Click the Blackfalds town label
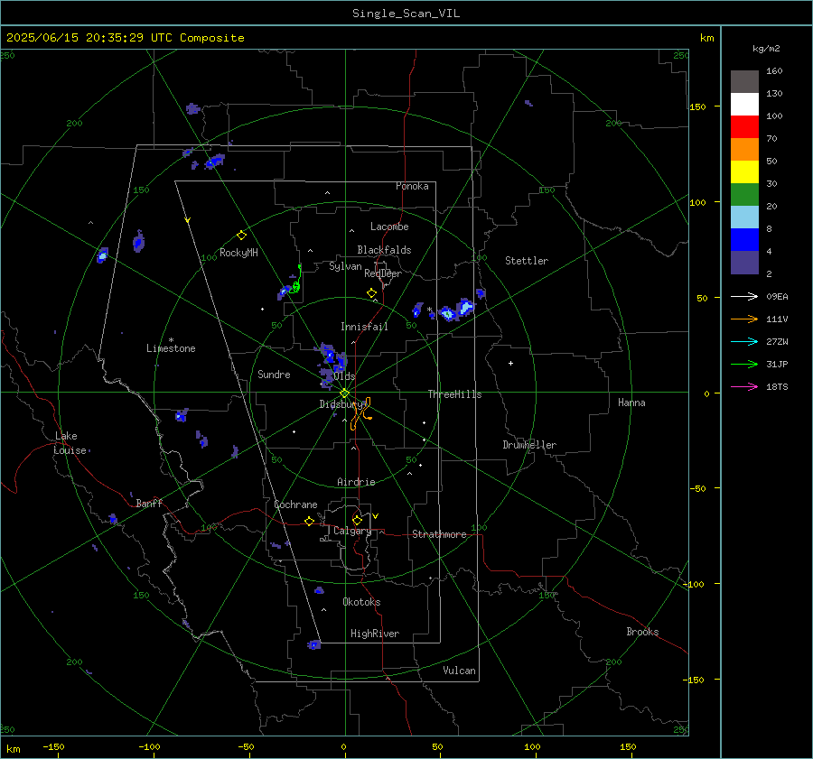 [x=384, y=250]
